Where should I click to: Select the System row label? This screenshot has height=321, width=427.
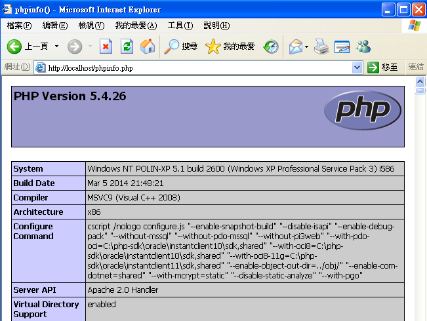28,168
